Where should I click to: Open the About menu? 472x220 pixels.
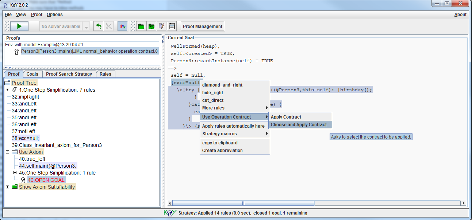[x=460, y=15]
